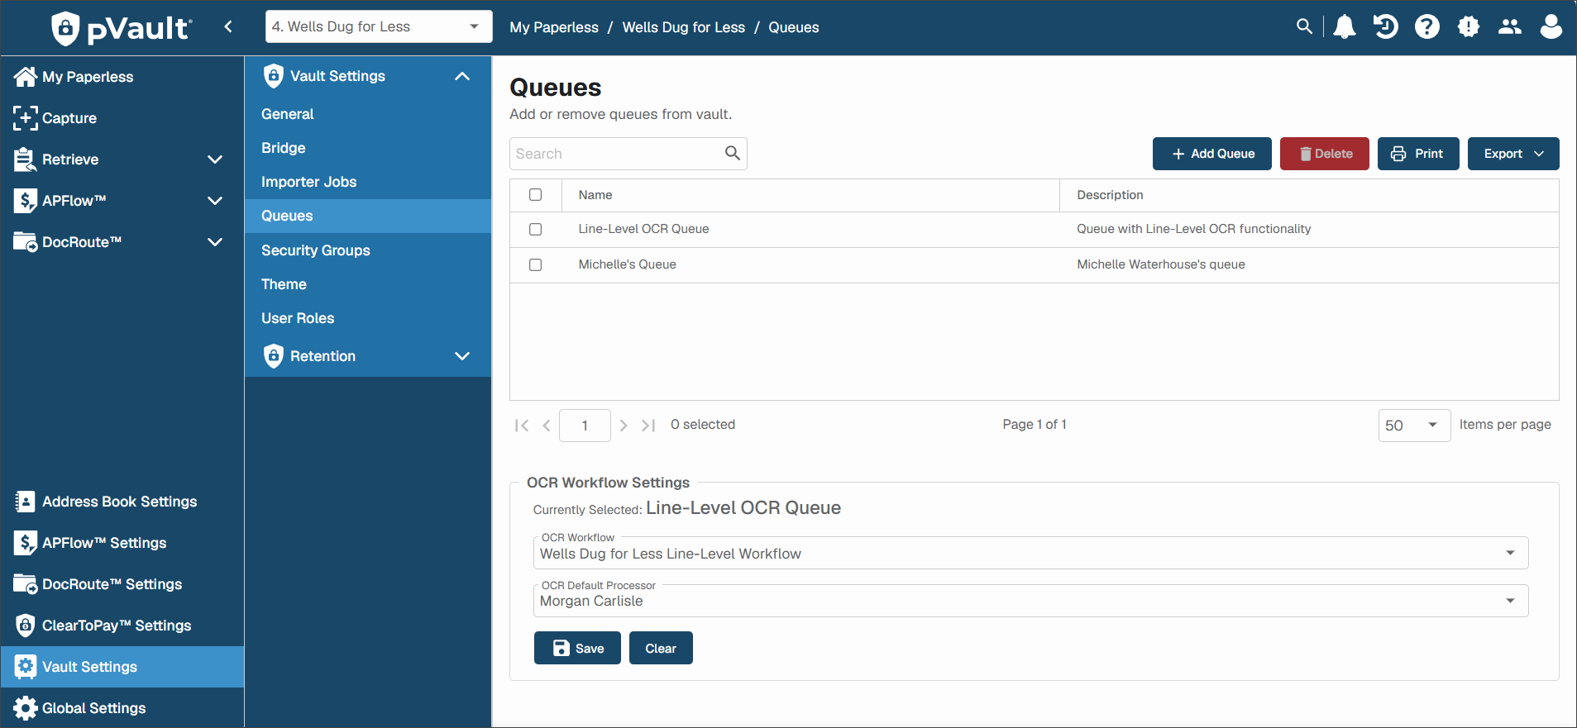Expand the Retention section chevron
1577x728 pixels.
(x=462, y=356)
